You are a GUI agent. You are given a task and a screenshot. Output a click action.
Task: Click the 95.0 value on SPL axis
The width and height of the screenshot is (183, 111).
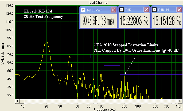10,38
